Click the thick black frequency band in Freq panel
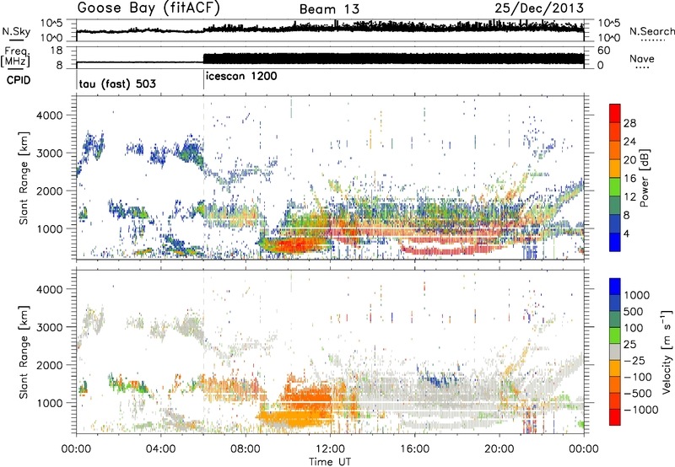This screenshot has height=467, width=675. point(393,59)
